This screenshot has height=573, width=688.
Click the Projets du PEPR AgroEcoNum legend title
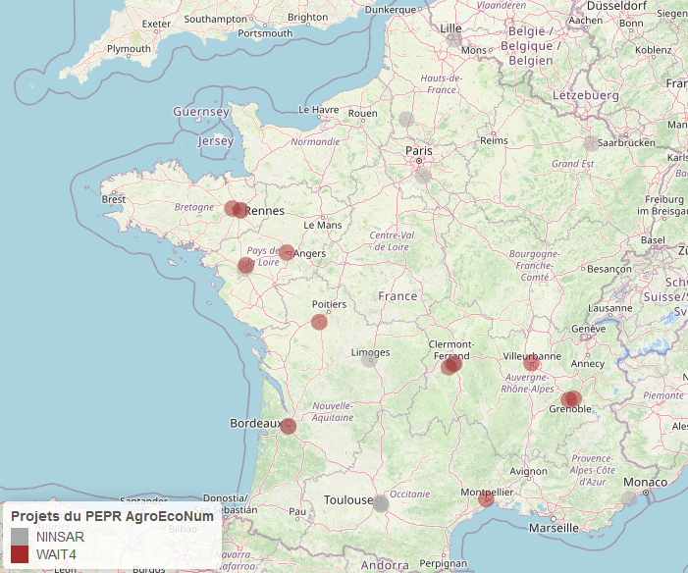coord(112,516)
